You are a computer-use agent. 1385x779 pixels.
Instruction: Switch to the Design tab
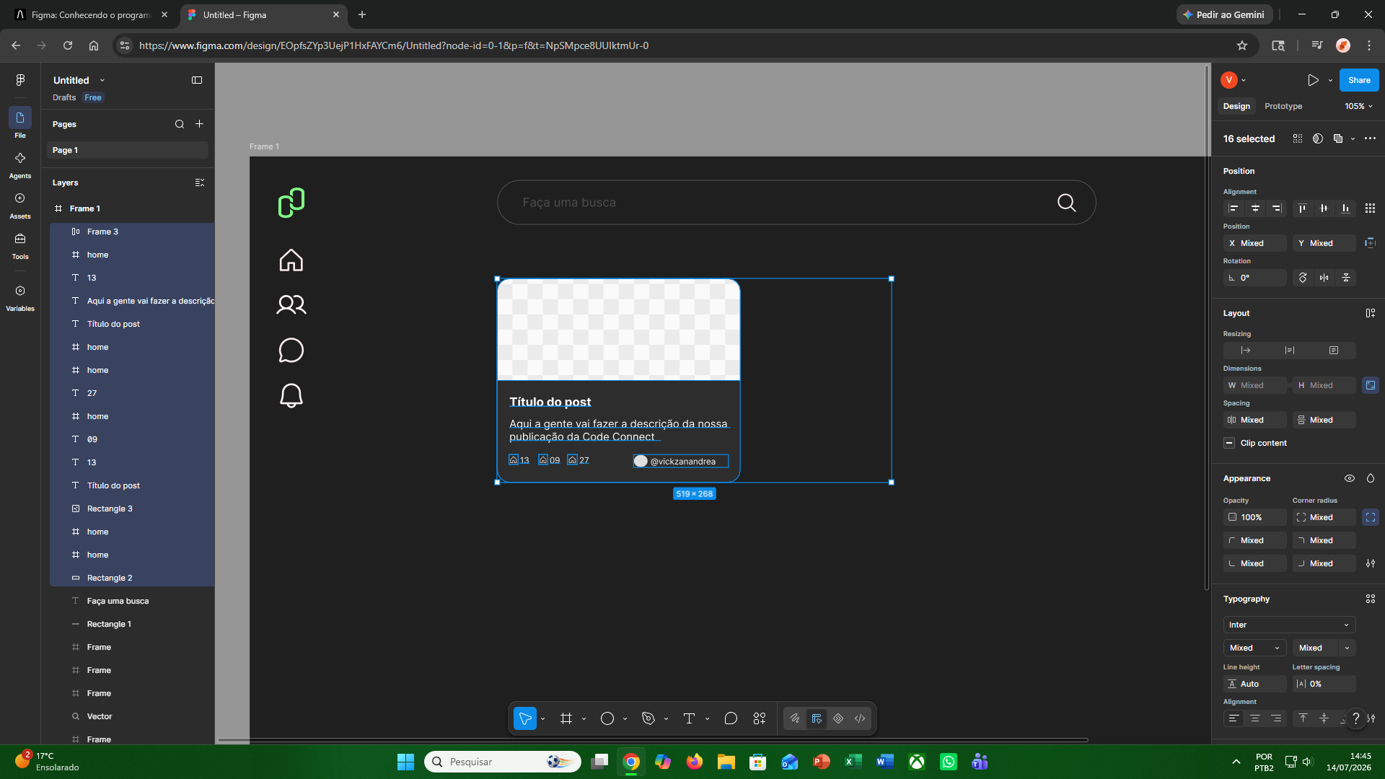[1236, 106]
